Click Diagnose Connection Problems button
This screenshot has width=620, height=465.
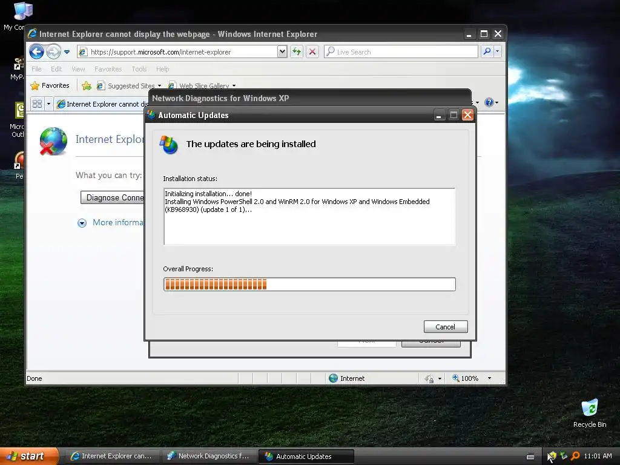pos(113,197)
